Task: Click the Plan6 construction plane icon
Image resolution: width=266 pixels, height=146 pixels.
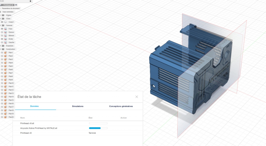Action: 6,69
